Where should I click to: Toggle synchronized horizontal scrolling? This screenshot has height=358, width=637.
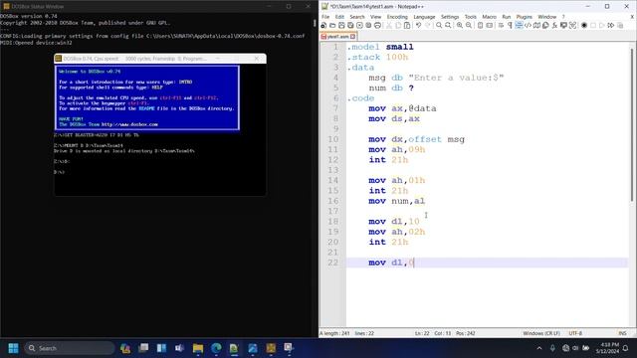click(x=489, y=25)
